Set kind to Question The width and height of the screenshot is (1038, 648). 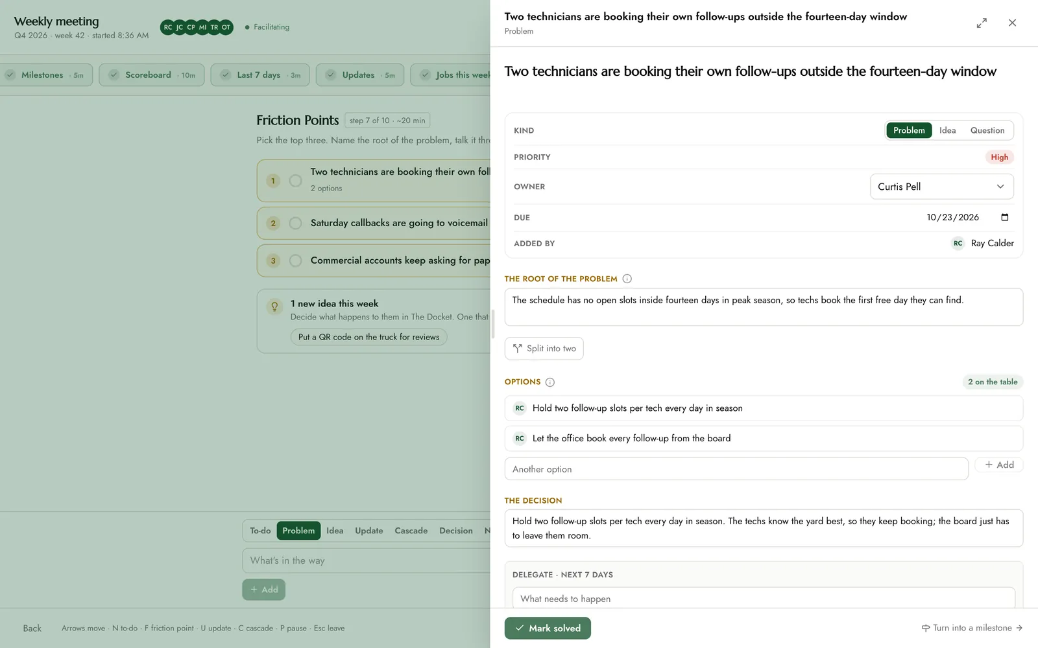click(x=987, y=130)
